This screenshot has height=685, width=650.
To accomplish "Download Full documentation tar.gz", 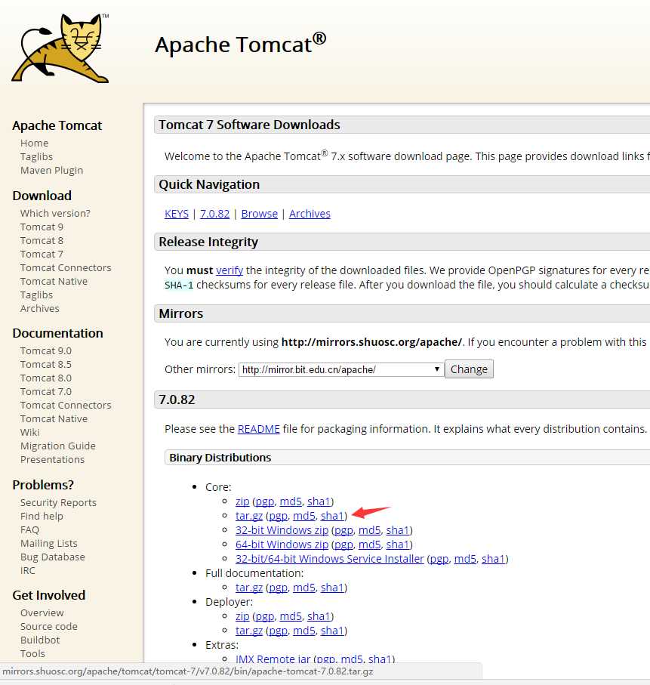I will pyautogui.click(x=249, y=588).
